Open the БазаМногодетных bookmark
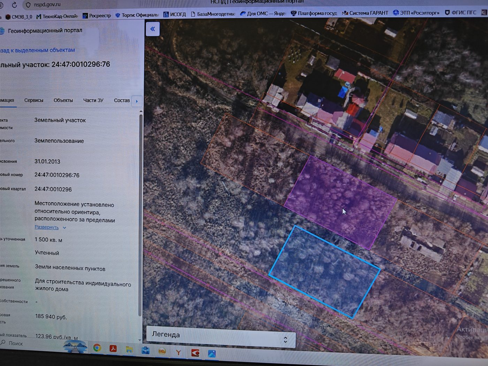 213,14
